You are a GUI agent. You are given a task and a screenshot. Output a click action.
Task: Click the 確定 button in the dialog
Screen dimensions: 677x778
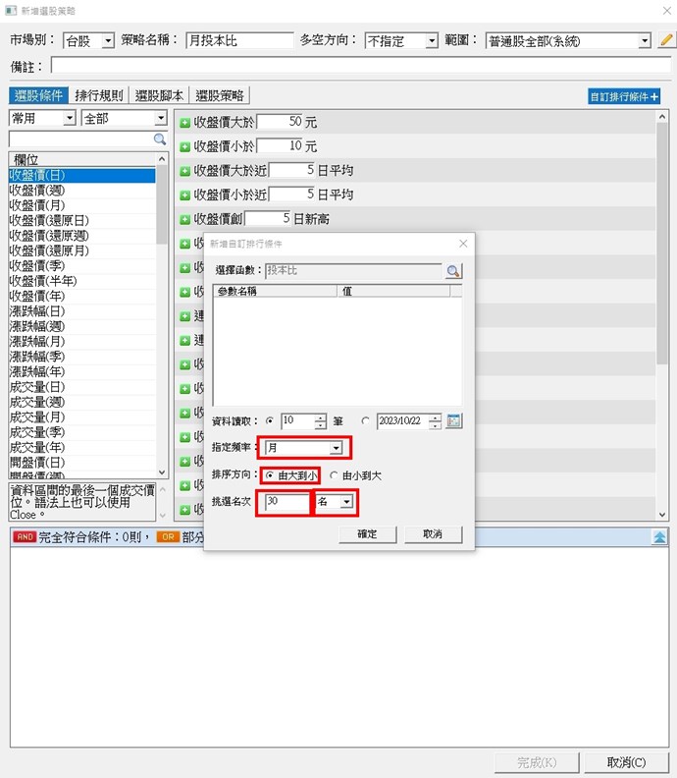tap(366, 534)
